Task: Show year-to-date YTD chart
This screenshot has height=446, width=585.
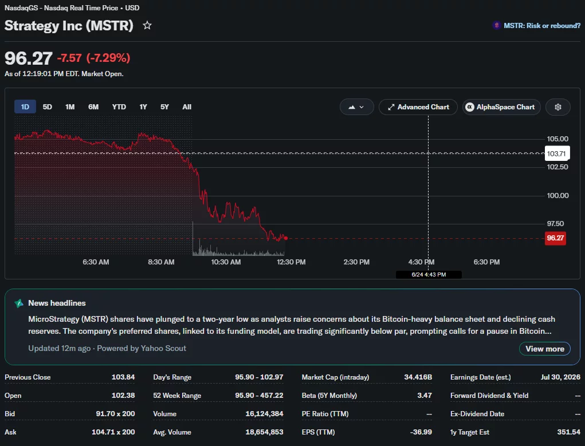Action: pos(119,107)
